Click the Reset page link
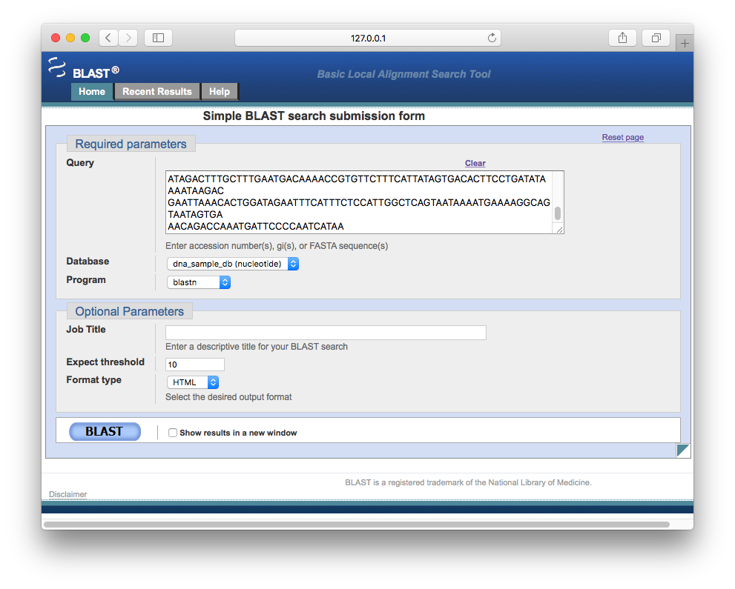Viewport: 735px width, 589px height. 622,137
